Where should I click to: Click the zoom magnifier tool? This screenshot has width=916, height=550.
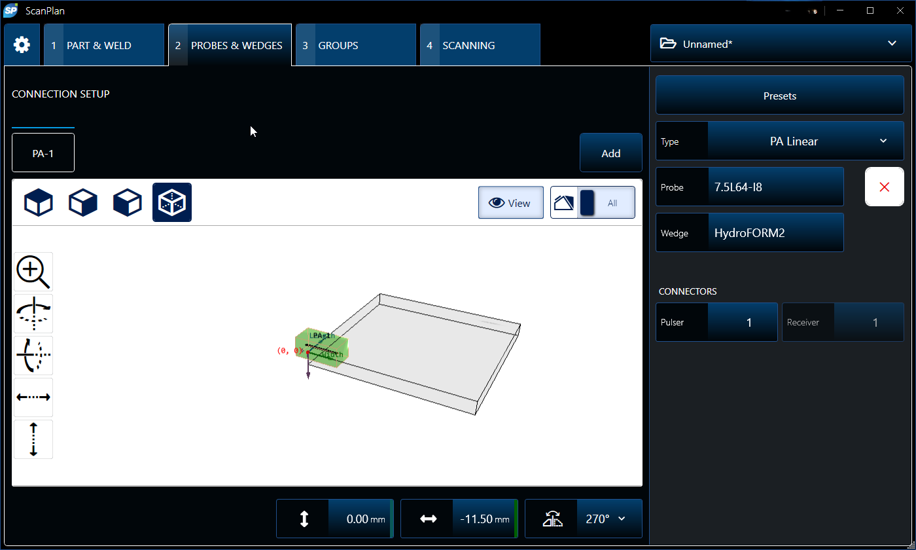coord(33,272)
